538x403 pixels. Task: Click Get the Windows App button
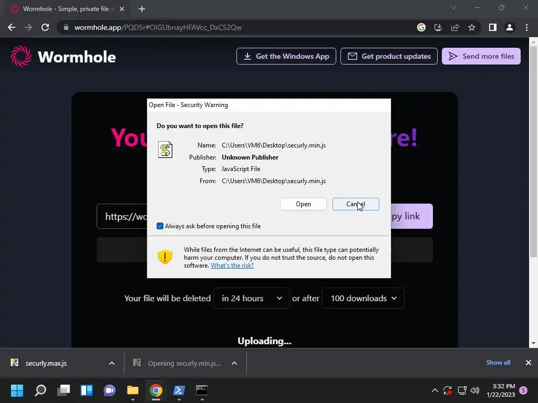286,56
